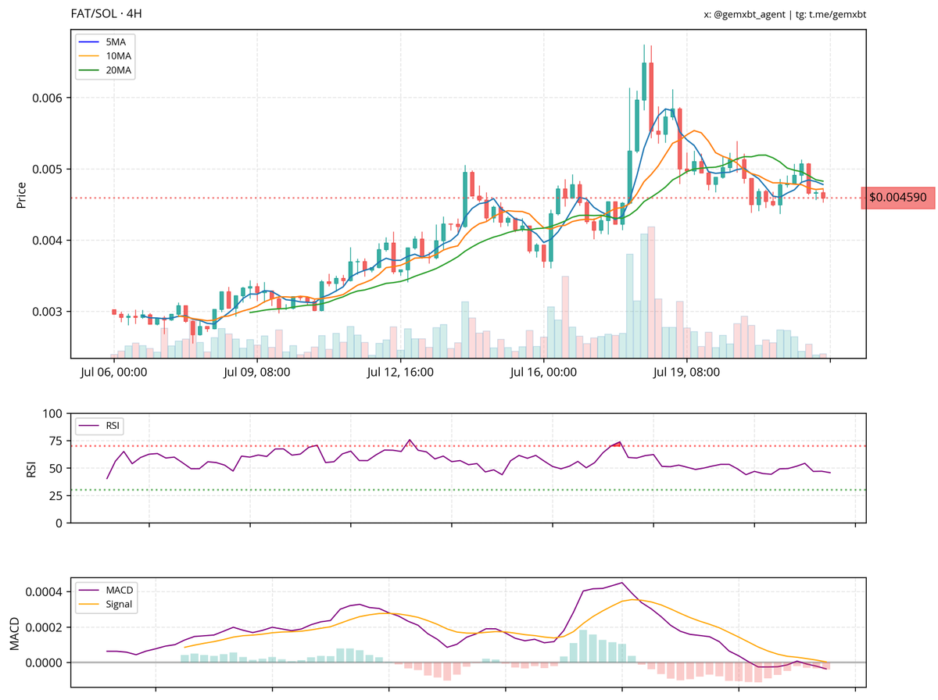Click the 0.0004 MACD axis tick
The image size is (938, 700).
pos(45,591)
